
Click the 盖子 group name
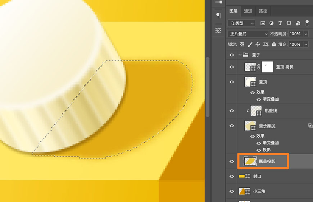256,55
